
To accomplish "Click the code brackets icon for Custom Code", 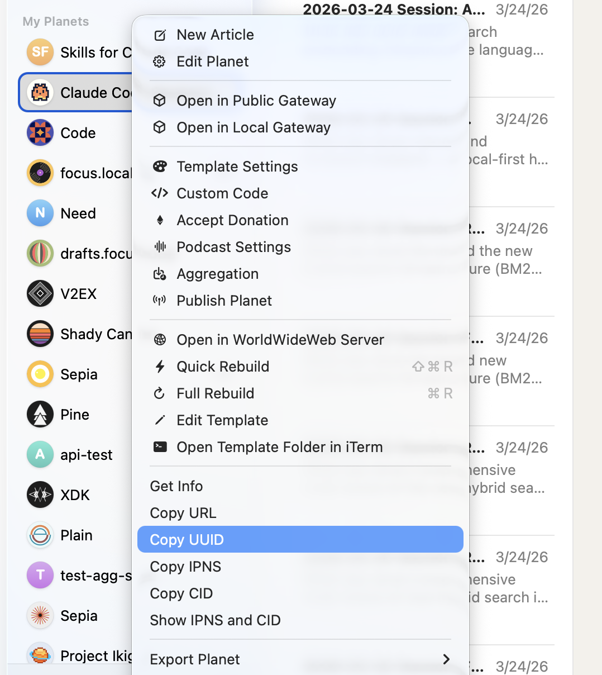I will pos(160,193).
